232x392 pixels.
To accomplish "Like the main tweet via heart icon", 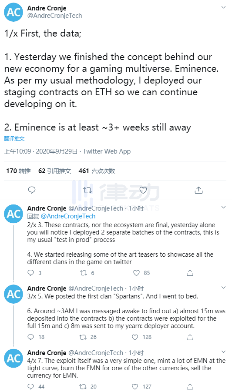I will [143, 190].
